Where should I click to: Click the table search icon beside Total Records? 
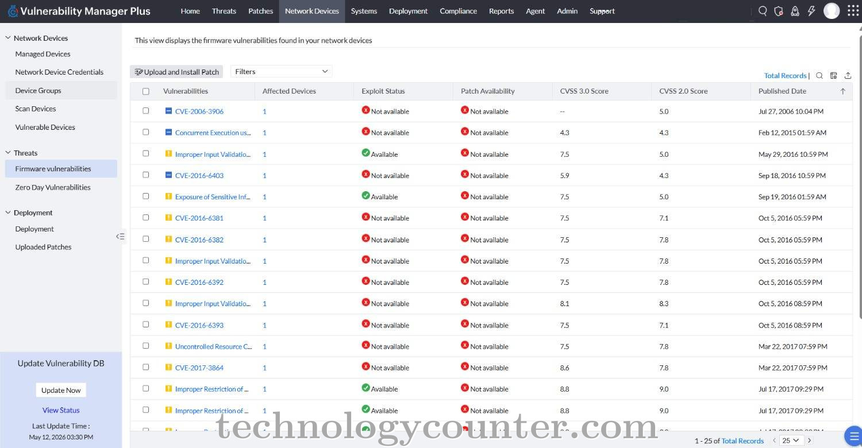pyautogui.click(x=819, y=75)
